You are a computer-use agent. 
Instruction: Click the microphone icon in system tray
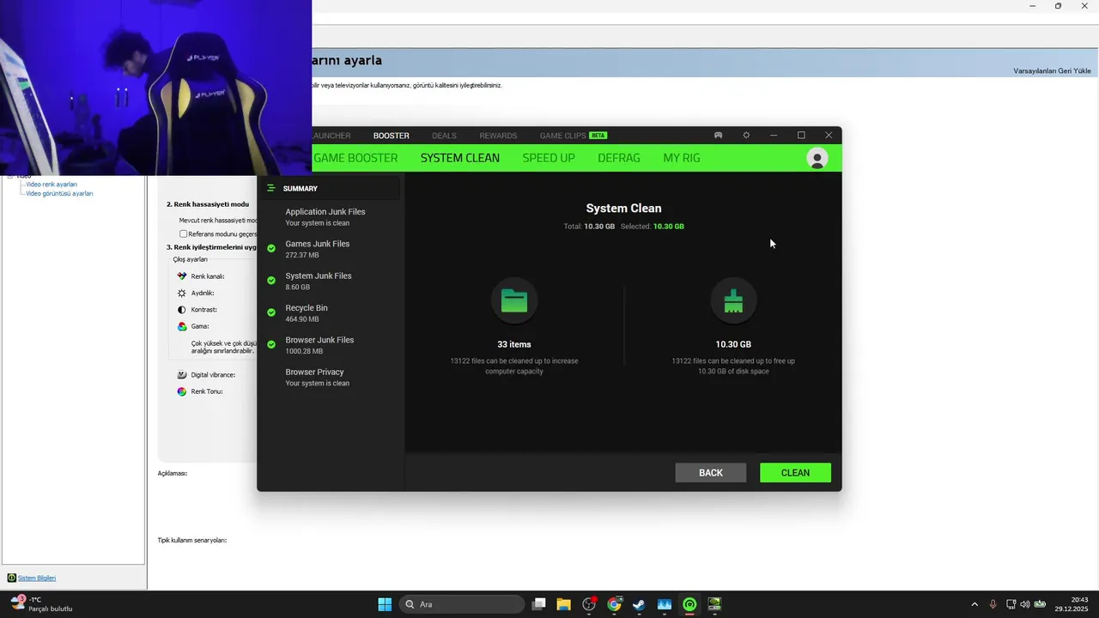pyautogui.click(x=993, y=604)
